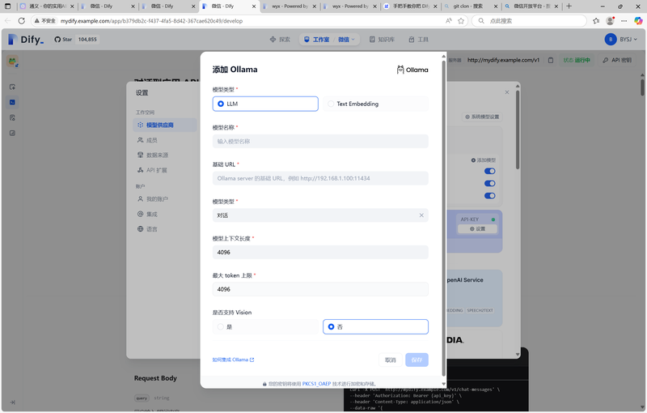Open the browser profile icon

coord(610,21)
